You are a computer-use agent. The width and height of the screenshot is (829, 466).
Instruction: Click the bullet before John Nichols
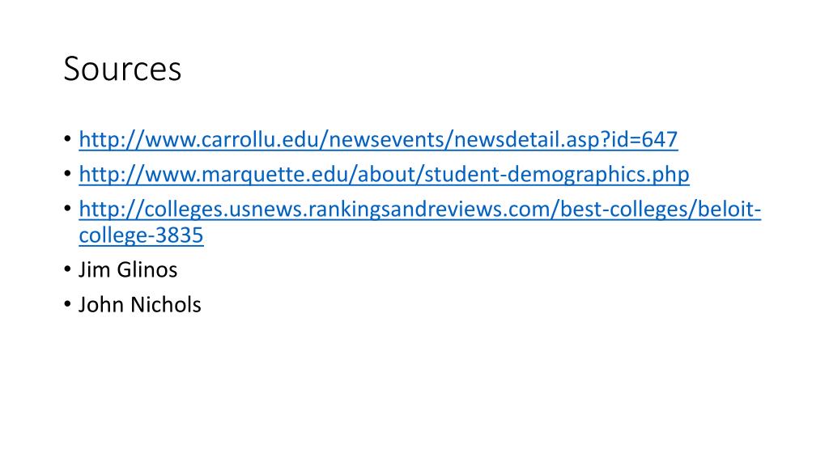[x=67, y=304]
